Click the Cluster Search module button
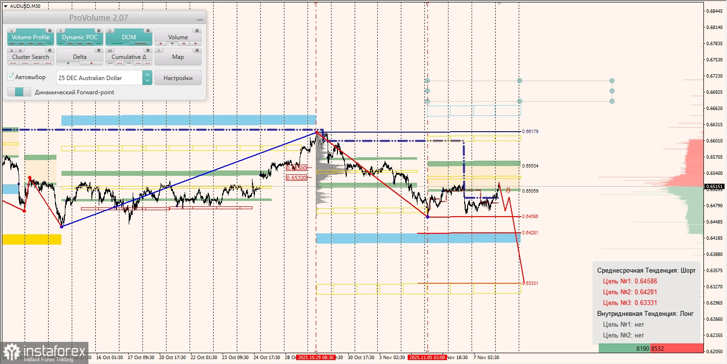 [30, 57]
